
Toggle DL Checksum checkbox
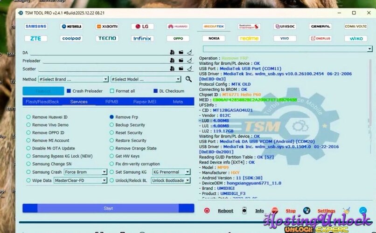pos(155,91)
